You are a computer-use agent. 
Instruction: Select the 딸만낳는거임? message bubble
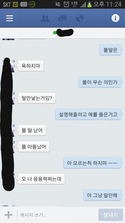pyautogui.click(x=36, y=98)
